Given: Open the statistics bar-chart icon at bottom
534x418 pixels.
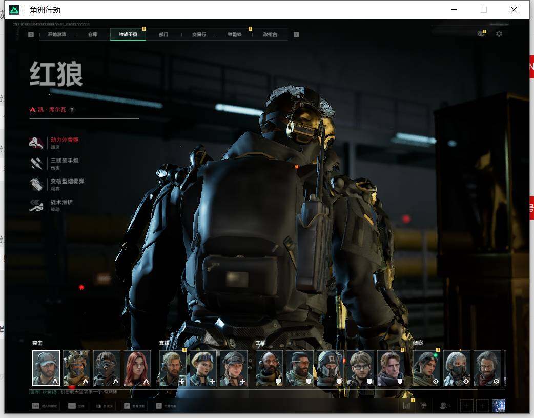Looking at the screenshot, I should click(x=406, y=406).
